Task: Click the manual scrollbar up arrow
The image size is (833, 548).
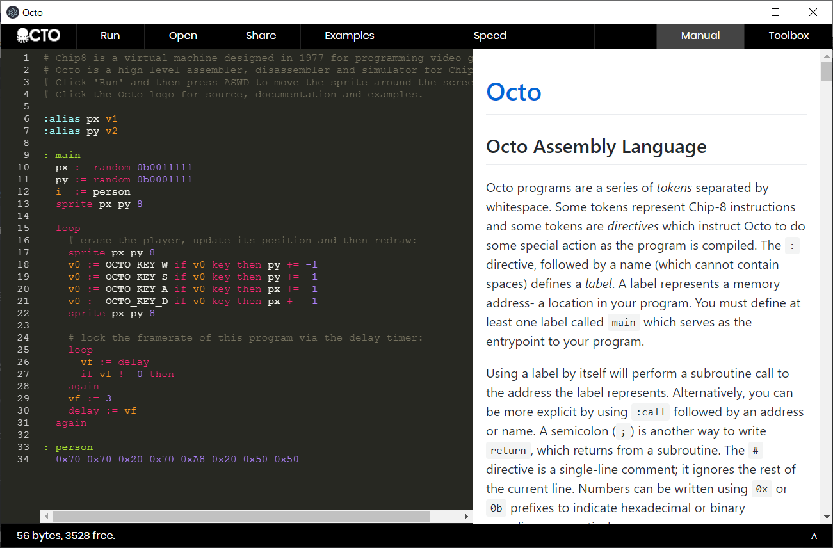Action: (827, 55)
